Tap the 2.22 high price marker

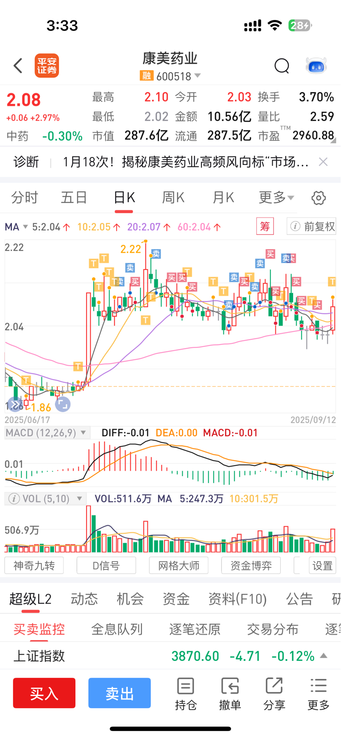(130, 249)
